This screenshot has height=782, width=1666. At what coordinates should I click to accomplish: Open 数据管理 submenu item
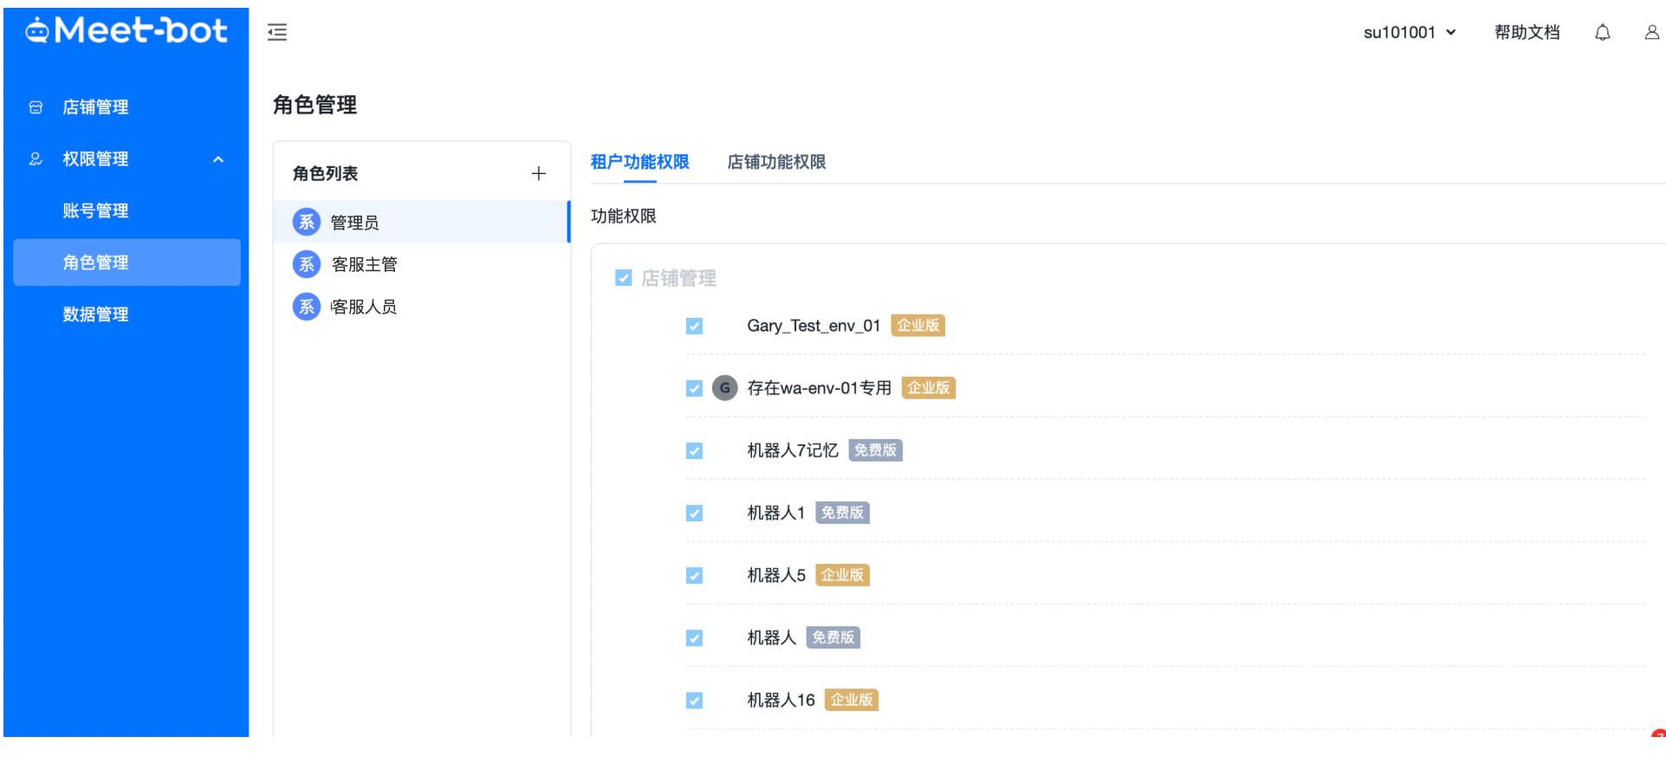coord(126,314)
